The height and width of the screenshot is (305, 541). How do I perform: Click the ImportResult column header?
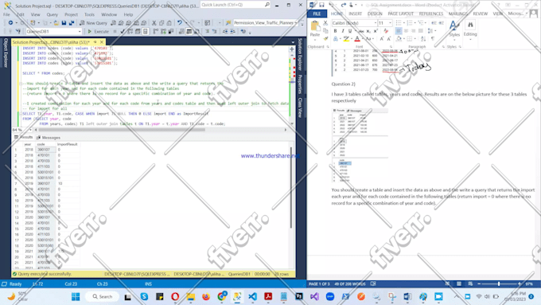click(x=68, y=144)
